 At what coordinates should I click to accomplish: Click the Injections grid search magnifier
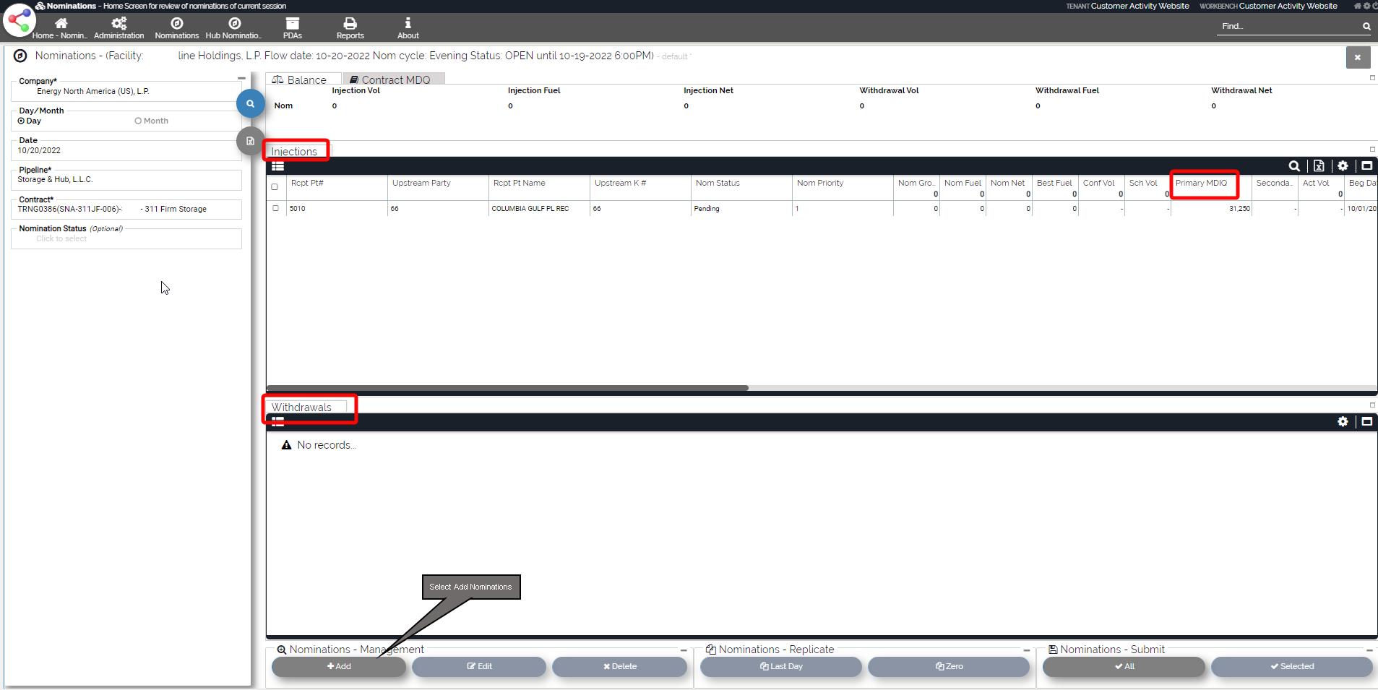tap(1294, 166)
